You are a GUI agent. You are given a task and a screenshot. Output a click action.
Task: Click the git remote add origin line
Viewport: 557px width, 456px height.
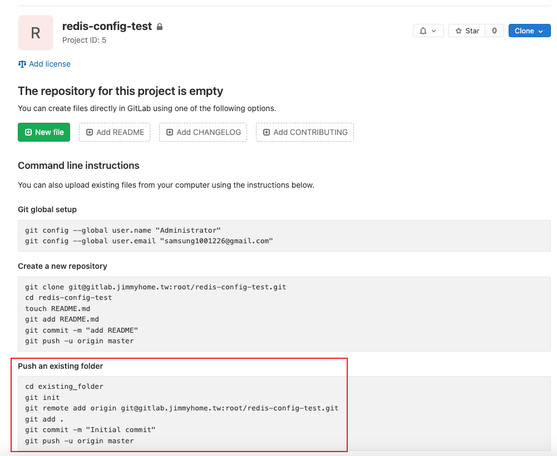181,408
